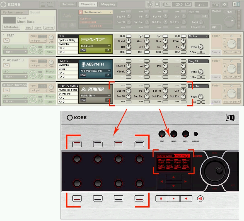Select the Performance tab
Image resolution: width=244 pixels, height=221 pixels.
(x=15, y=13)
